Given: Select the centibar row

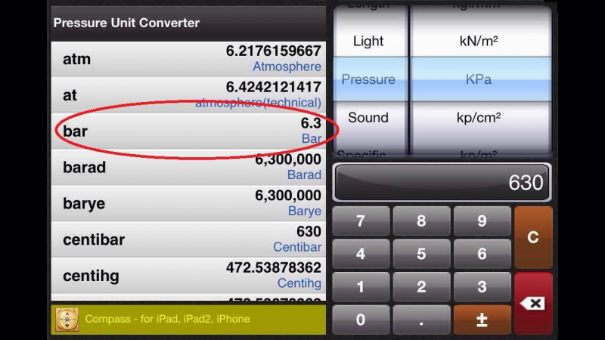Looking at the screenshot, I should tap(188, 240).
